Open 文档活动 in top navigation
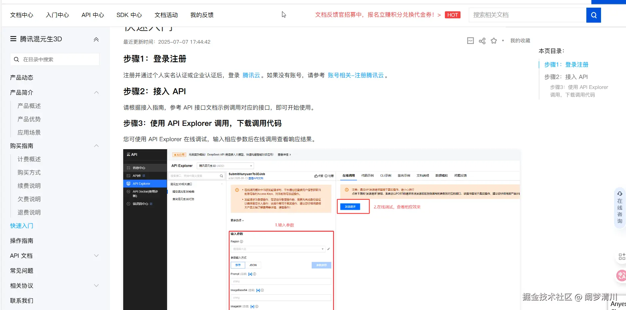Viewport: 626px width, 310px height. (x=166, y=15)
